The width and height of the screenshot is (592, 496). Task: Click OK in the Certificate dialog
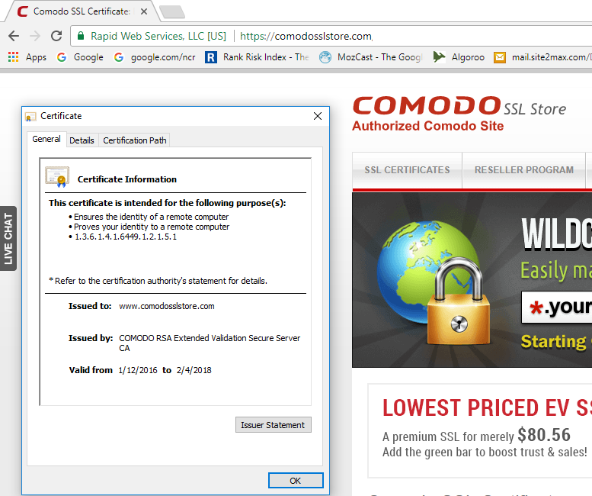point(296,481)
